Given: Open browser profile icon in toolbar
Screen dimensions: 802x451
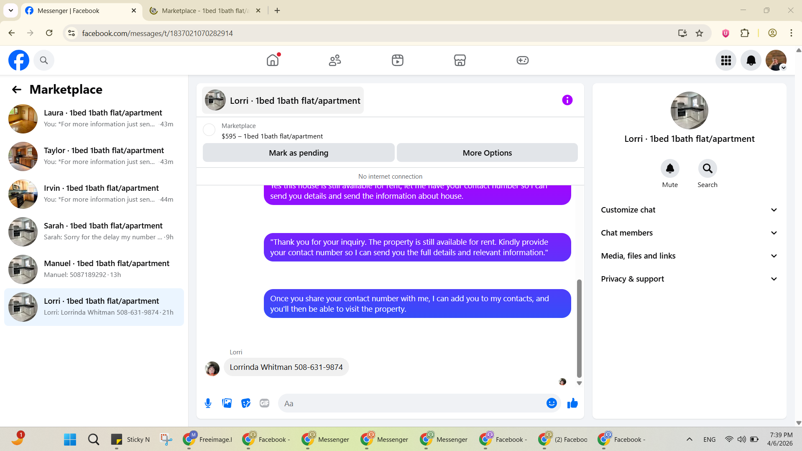Looking at the screenshot, I should [772, 33].
